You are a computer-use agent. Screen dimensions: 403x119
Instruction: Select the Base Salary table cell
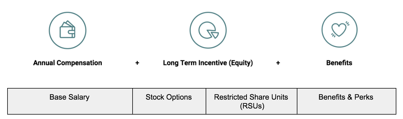(70, 101)
